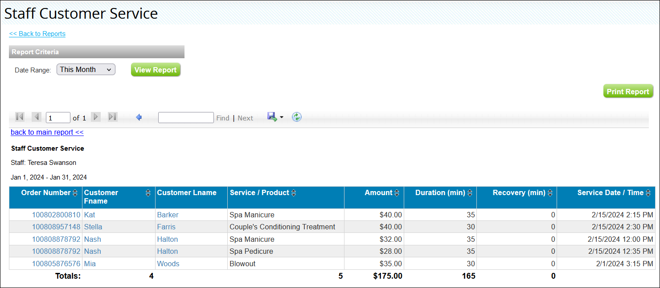Viewport: 660px width, 288px height.
Task: Select the $175.00 total amount
Action: pos(388,276)
